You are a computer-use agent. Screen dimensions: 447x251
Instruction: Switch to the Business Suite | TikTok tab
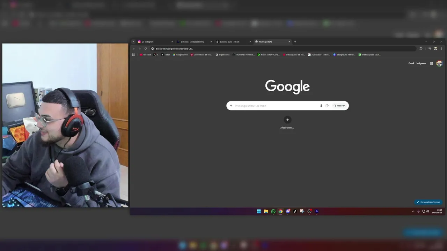point(234,41)
